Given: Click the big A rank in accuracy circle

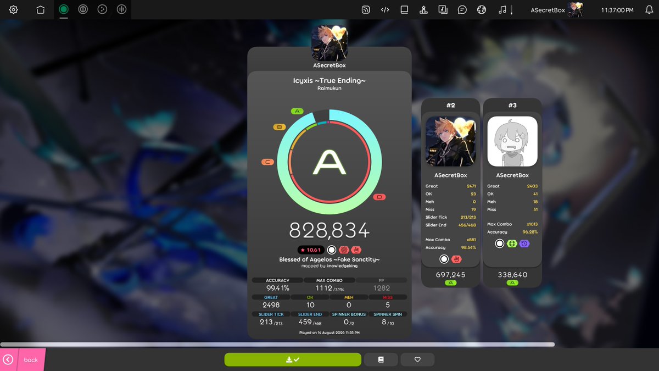Looking at the screenshot, I should coord(329,162).
